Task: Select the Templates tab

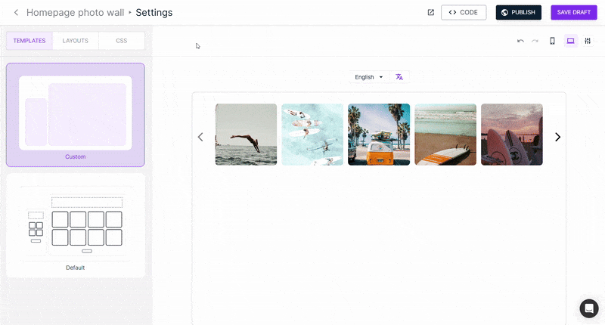Action: pyautogui.click(x=29, y=41)
